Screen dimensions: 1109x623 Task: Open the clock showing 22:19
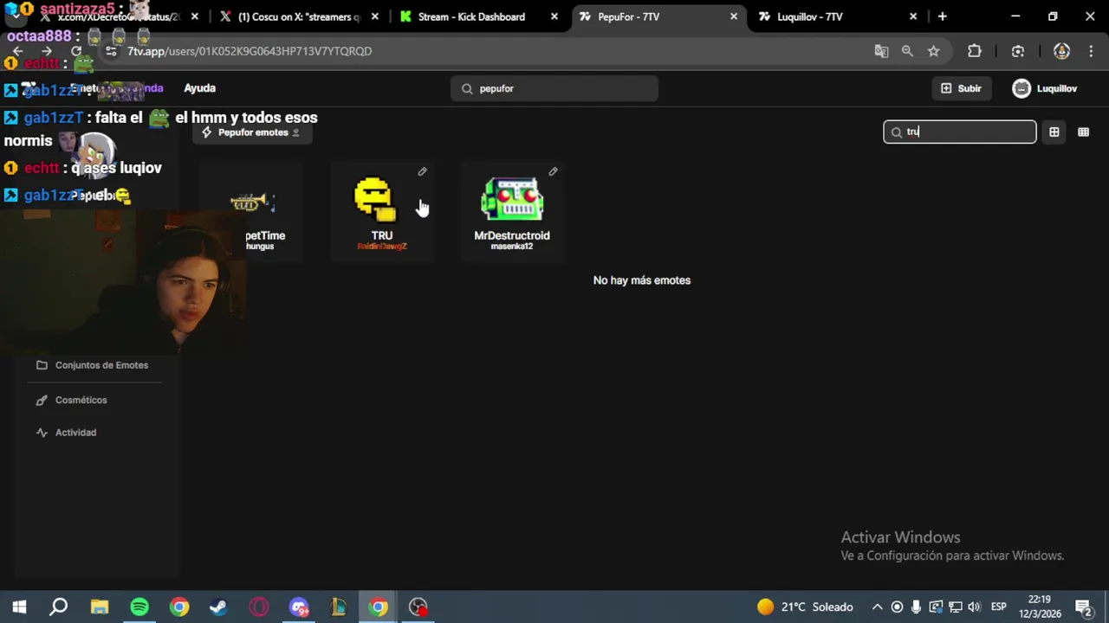click(x=1039, y=607)
